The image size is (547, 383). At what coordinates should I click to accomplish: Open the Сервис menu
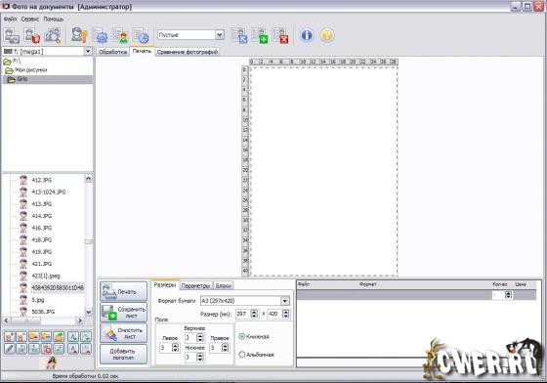click(x=30, y=20)
